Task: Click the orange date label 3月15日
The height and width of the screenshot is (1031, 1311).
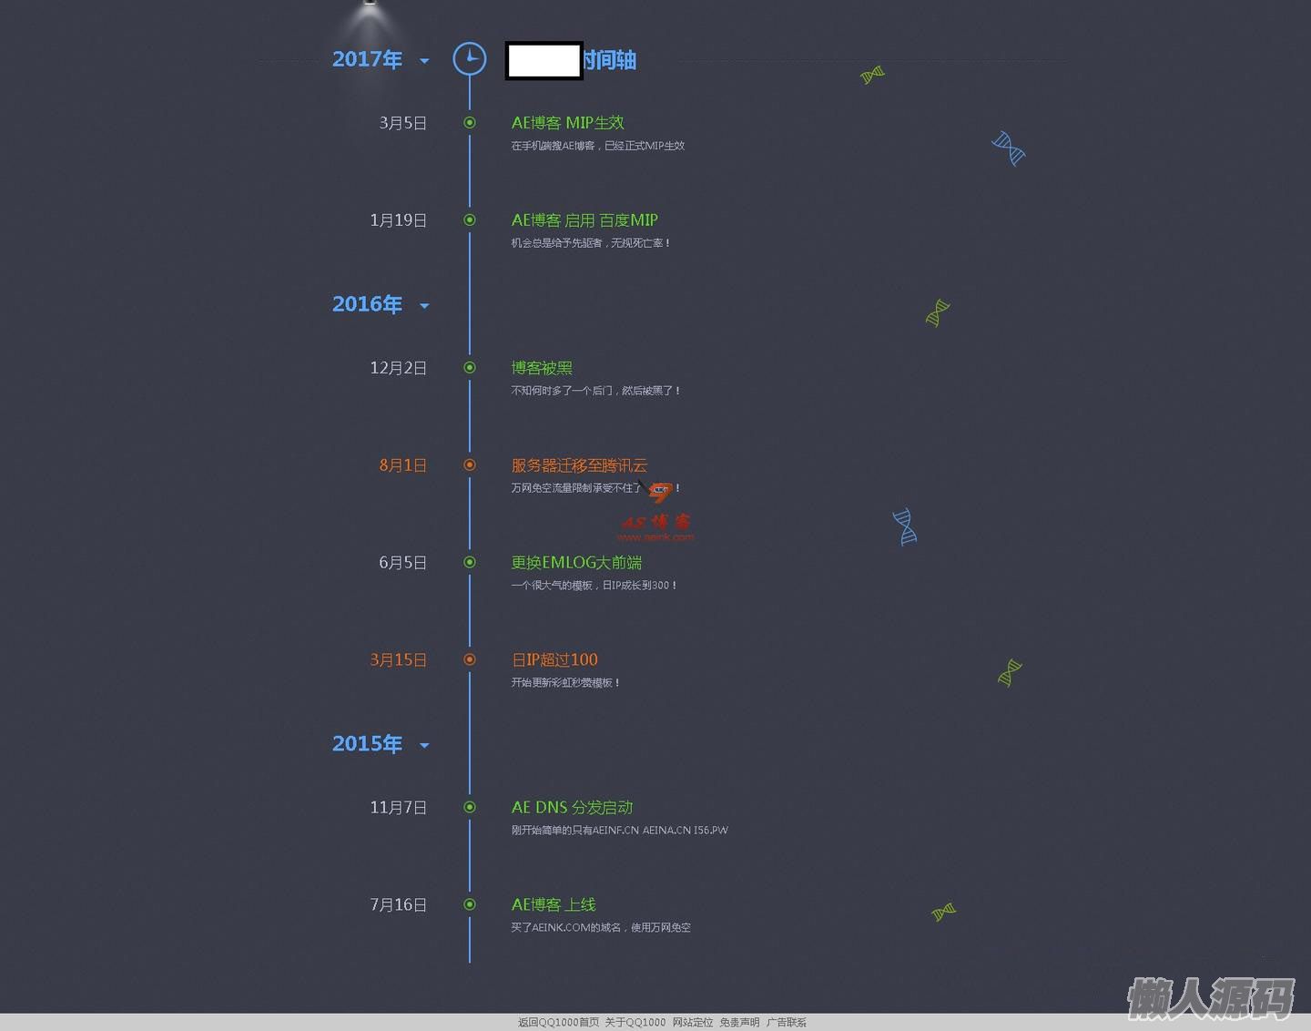Action: tap(398, 660)
